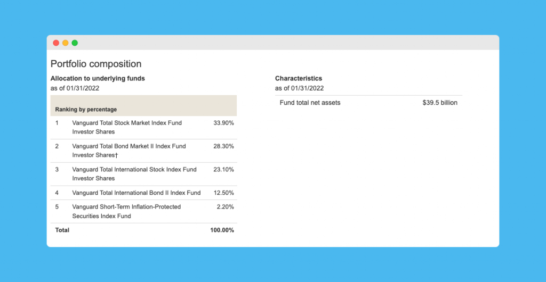Click the Fund total net assets label

click(x=310, y=103)
